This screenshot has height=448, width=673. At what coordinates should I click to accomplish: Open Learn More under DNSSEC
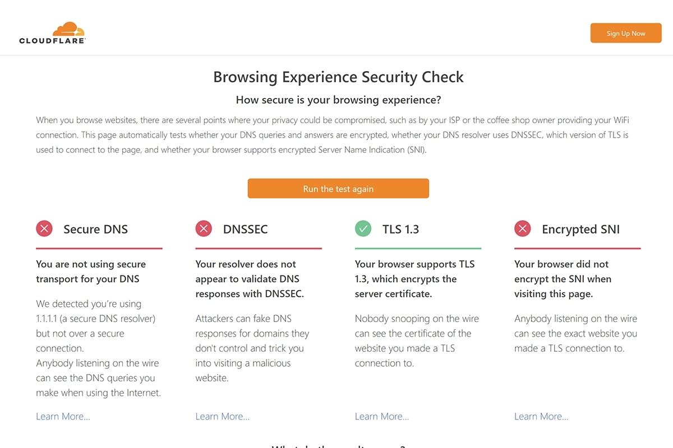tap(223, 416)
